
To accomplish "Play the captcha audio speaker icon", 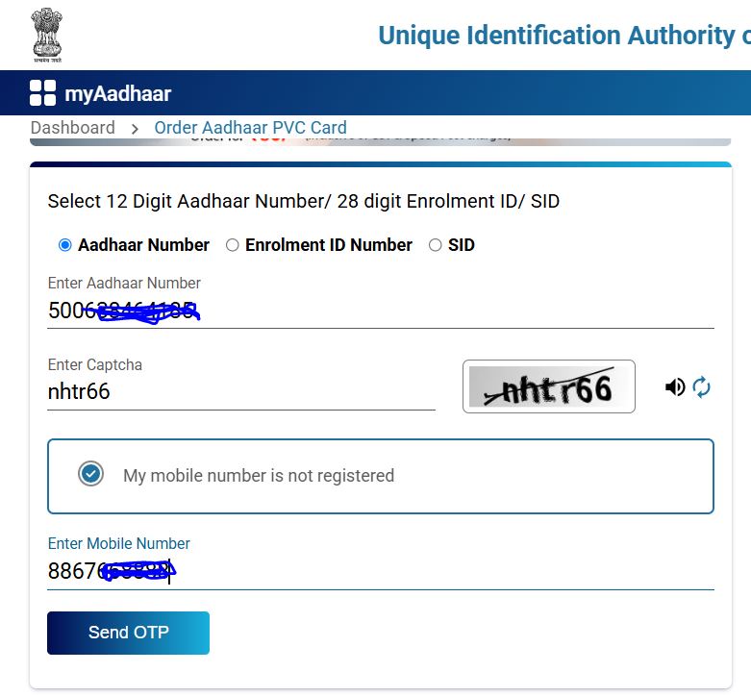I will [675, 386].
